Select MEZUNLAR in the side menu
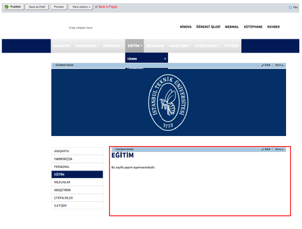 click(77, 182)
